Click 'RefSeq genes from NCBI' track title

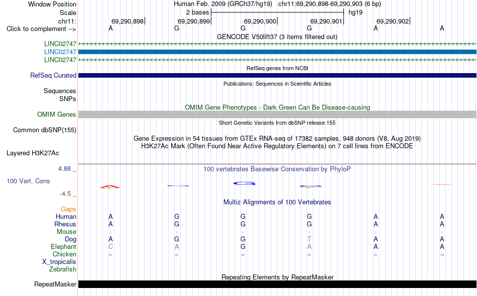coord(277,68)
